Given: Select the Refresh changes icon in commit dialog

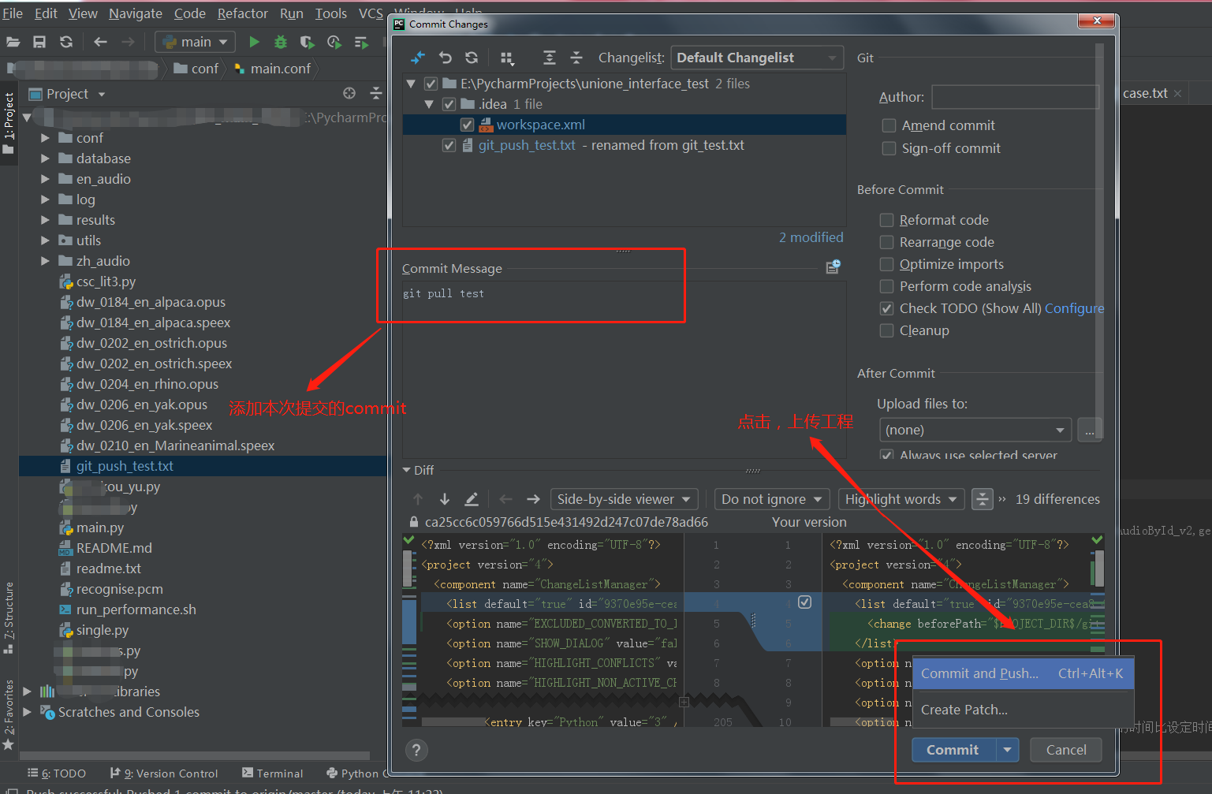Looking at the screenshot, I should tap(472, 58).
